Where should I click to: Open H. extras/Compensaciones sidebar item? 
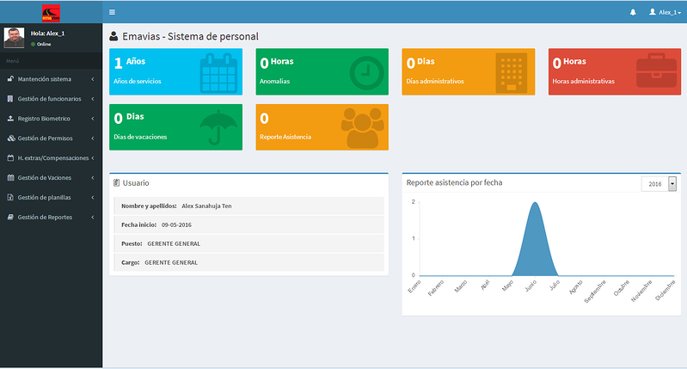point(51,158)
